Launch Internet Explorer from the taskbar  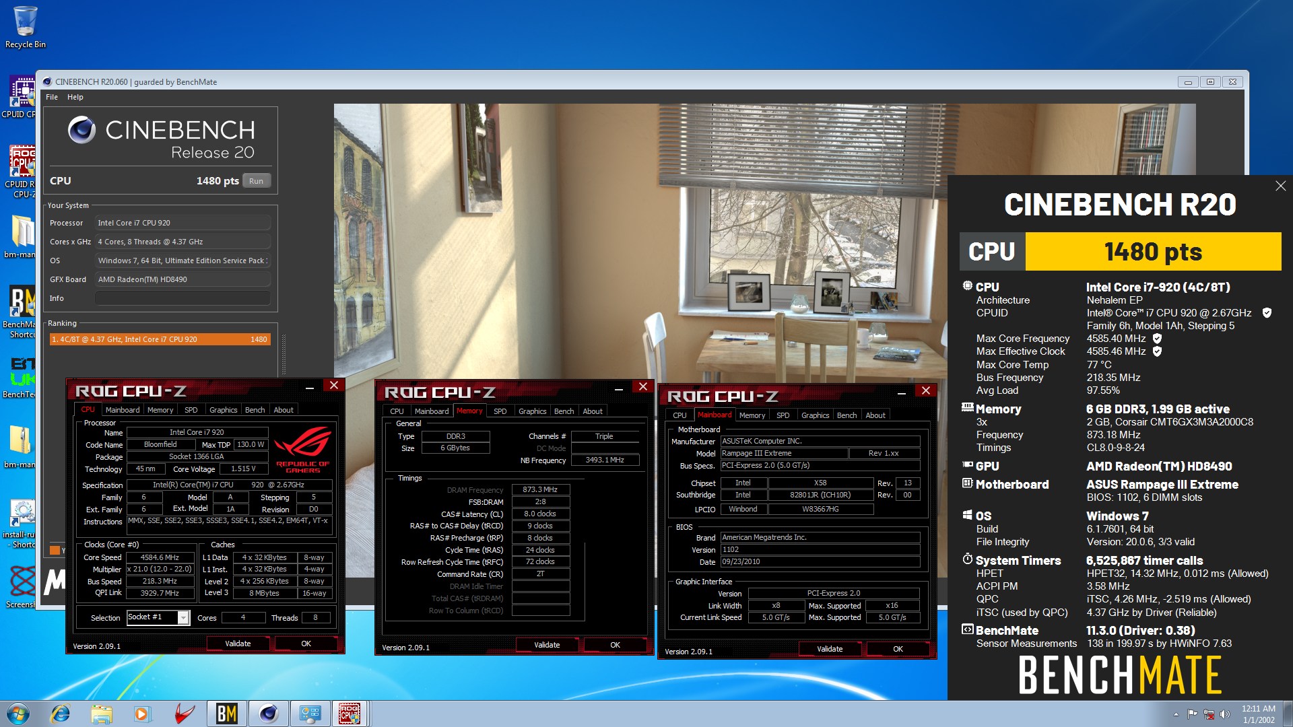[x=61, y=714]
